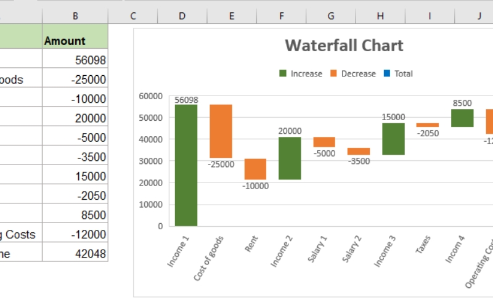Click the tall green Income 1 bar
Screen dimensions: 493x302
pos(185,165)
